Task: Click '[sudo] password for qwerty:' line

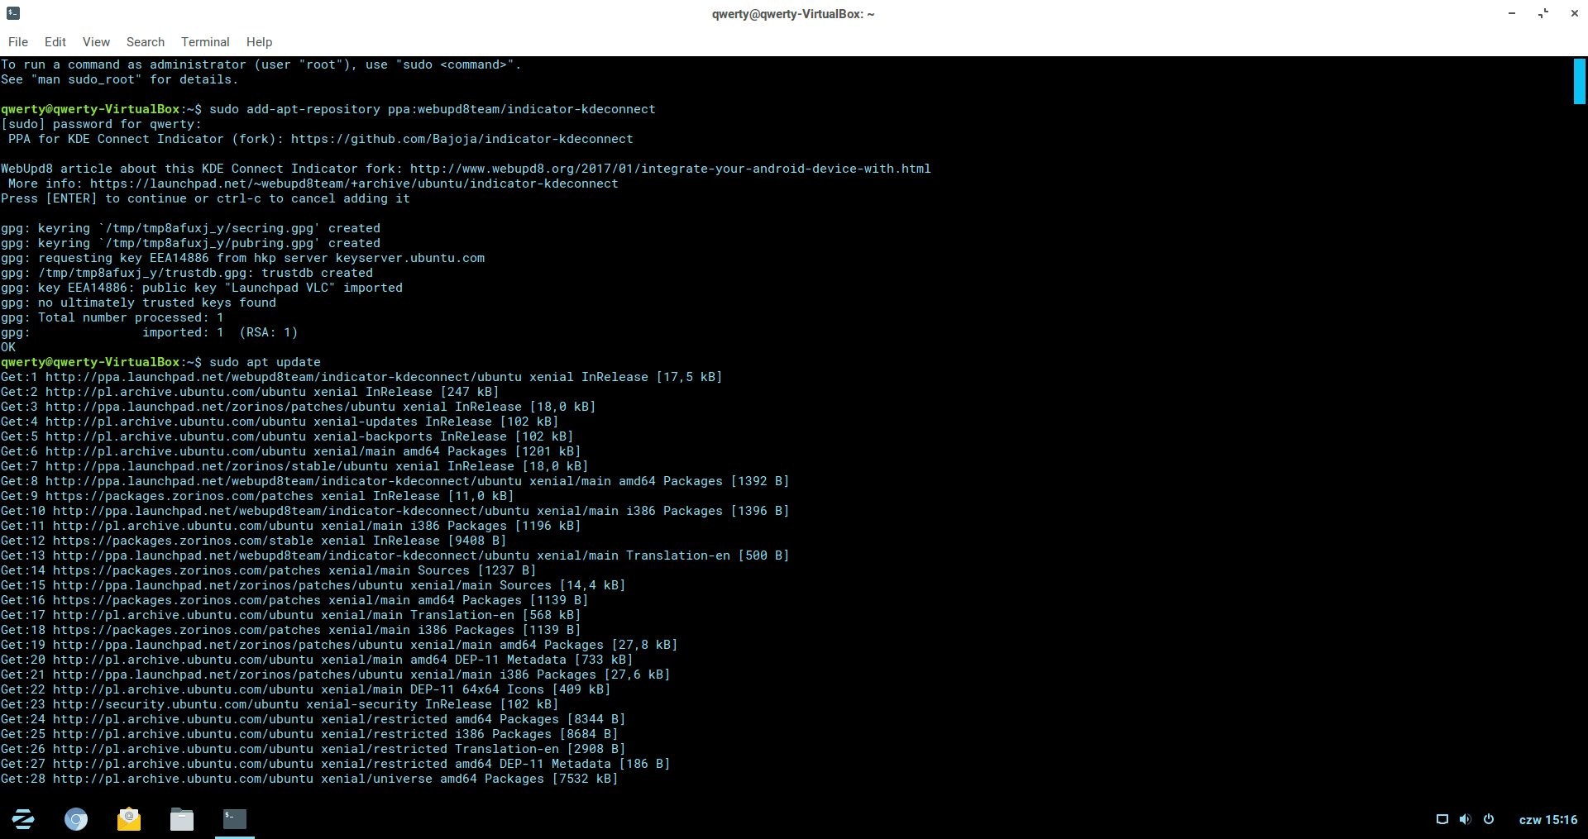Action: [101, 124]
